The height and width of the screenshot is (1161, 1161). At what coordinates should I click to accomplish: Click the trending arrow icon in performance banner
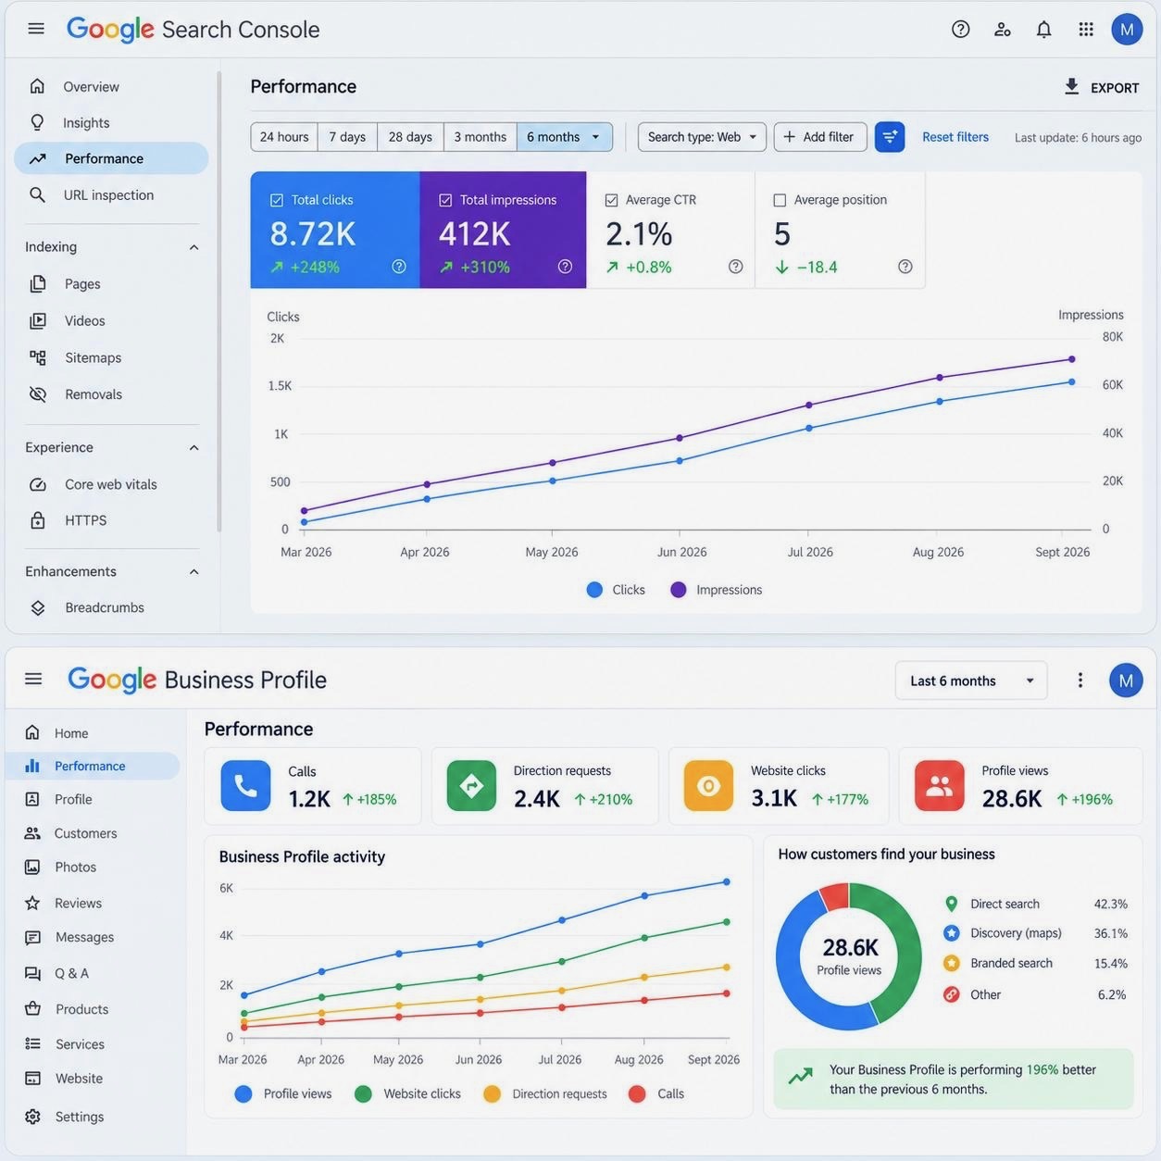800,1077
